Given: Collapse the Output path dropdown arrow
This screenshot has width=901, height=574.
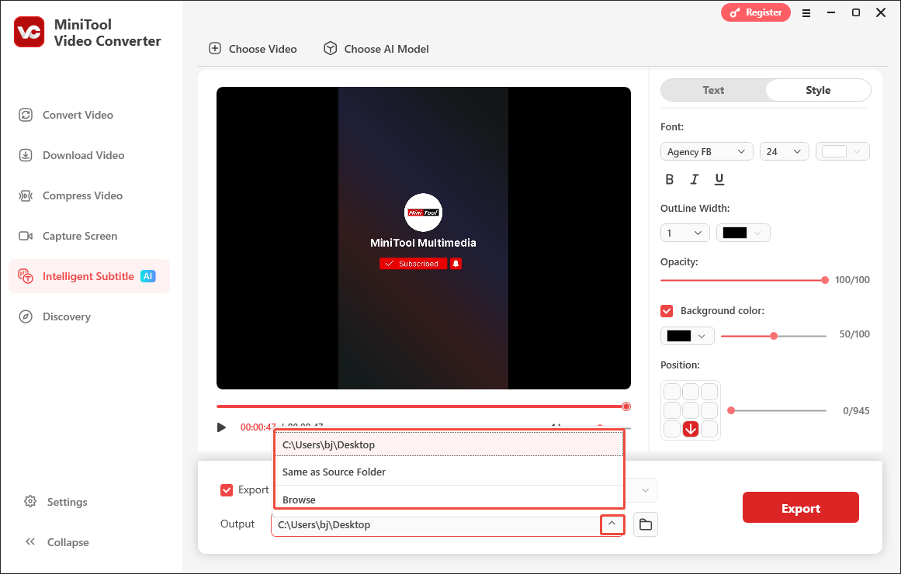Looking at the screenshot, I should (612, 524).
